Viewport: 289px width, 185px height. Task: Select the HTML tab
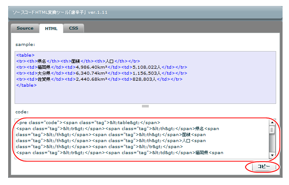(x=51, y=28)
